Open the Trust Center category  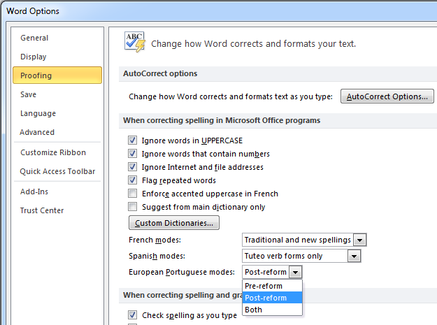pyautogui.click(x=42, y=210)
